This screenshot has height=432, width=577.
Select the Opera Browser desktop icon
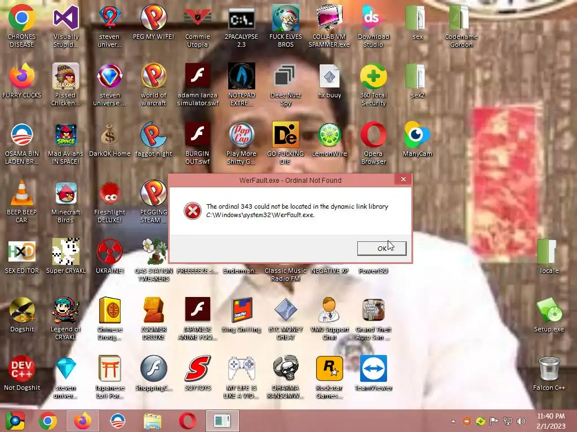click(x=374, y=143)
